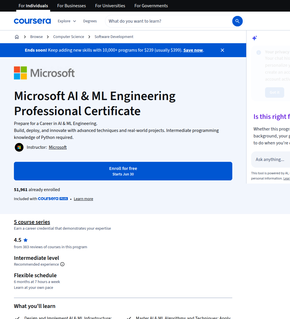Click the '51,961 already enrolled' text
This screenshot has width=290, height=319.
(x=37, y=190)
